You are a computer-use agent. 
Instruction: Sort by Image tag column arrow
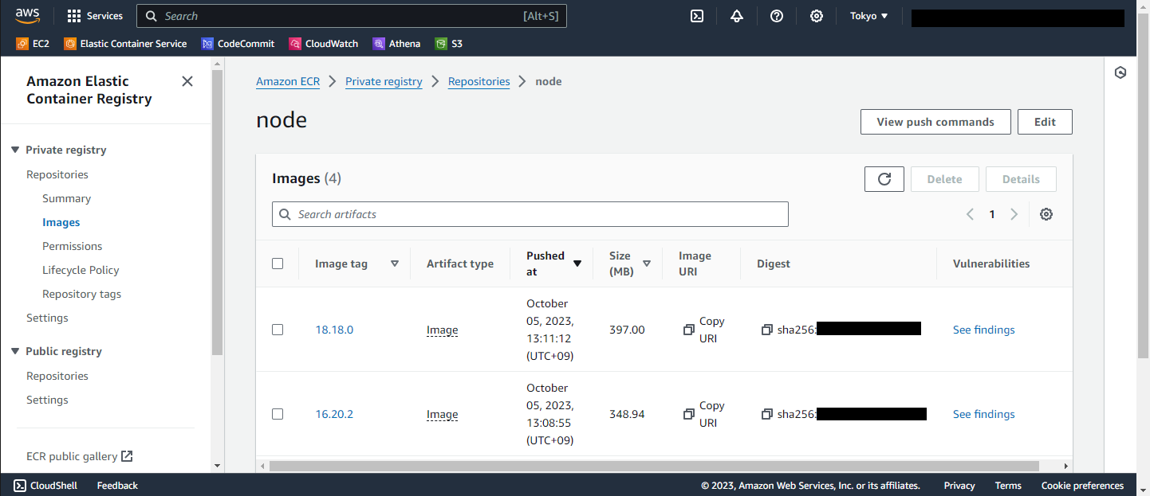(x=395, y=264)
